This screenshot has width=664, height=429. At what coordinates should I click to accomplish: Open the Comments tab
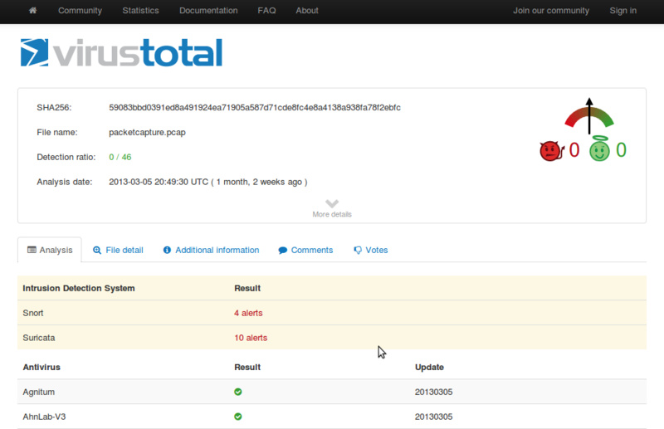pyautogui.click(x=305, y=251)
